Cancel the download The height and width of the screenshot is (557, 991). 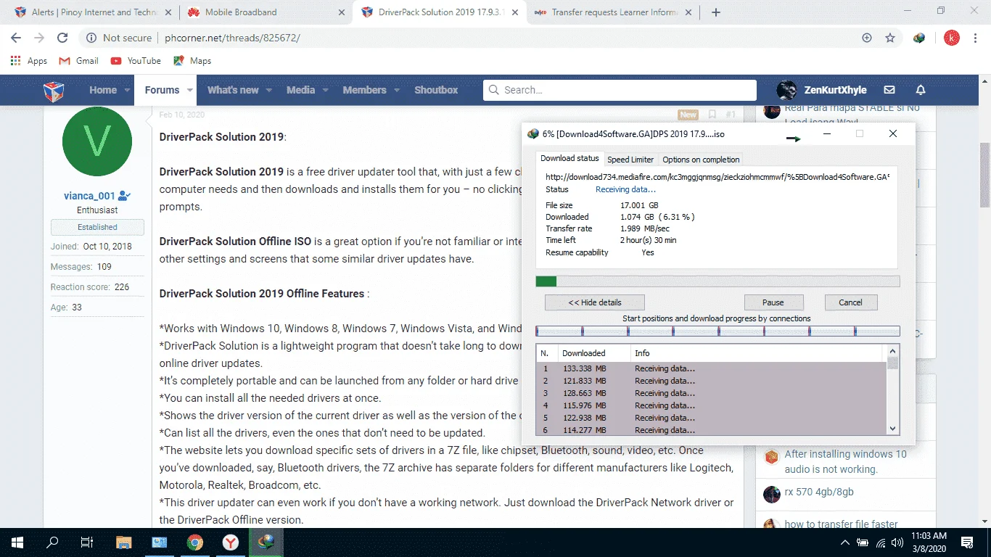click(x=851, y=302)
